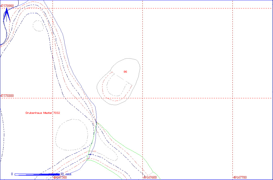Select the Grubenhaus Master 7032 label
273x180 pixels.
coord(43,113)
